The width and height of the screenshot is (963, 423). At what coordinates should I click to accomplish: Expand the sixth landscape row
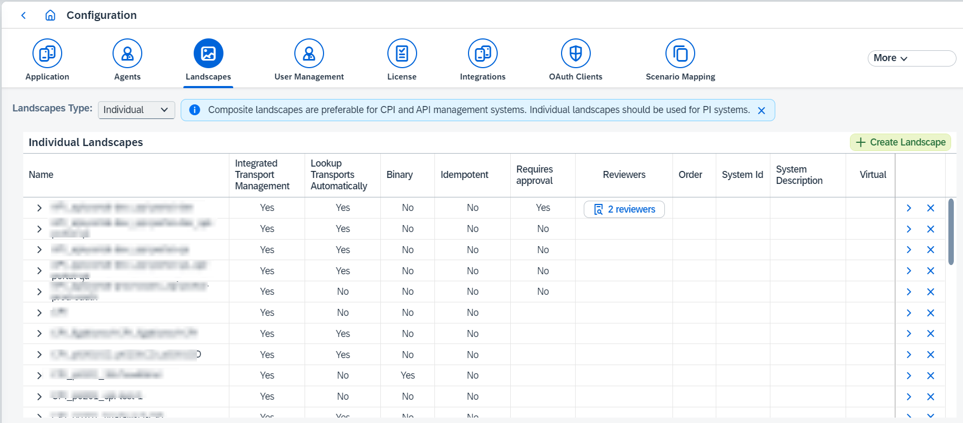[39, 313]
